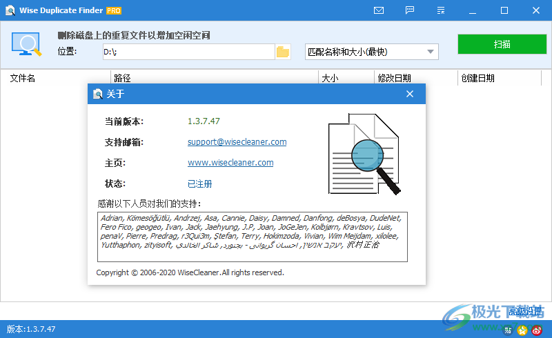The width and height of the screenshot is (552, 338).
Task: Click the 扫描 scan button
Action: 502,44
